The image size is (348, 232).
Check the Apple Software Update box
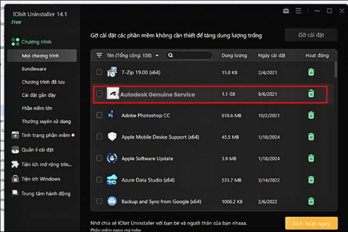[x=99, y=158]
